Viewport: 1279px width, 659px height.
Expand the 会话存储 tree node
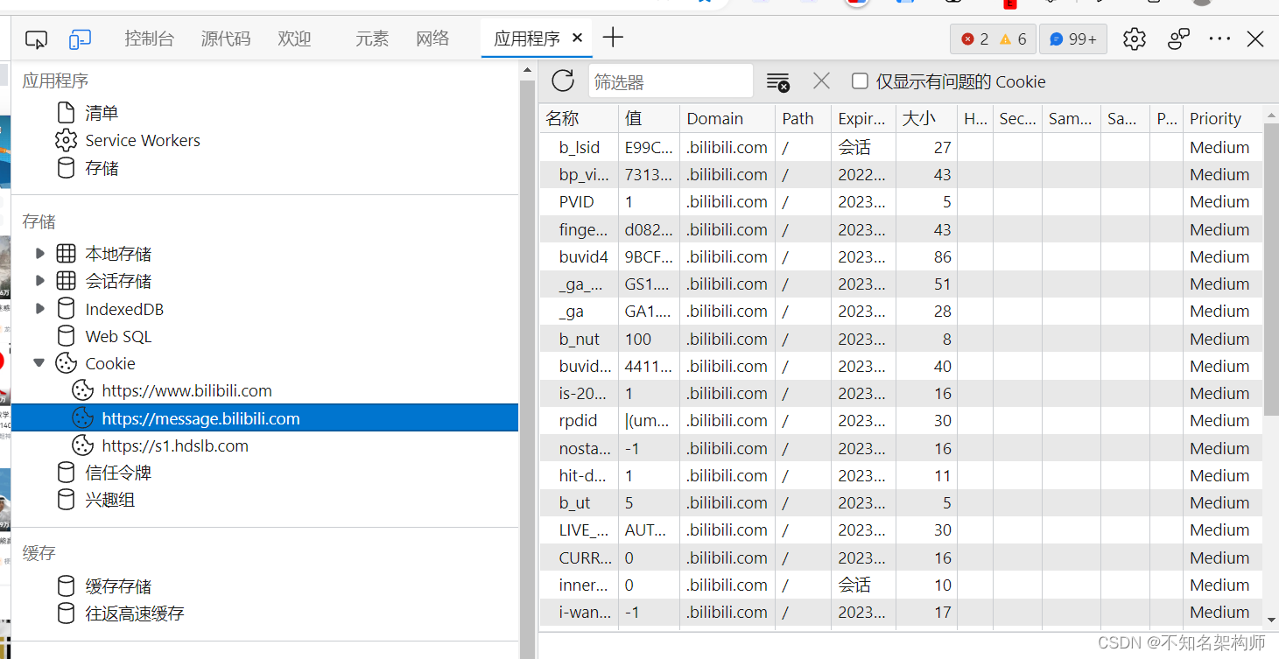point(39,281)
